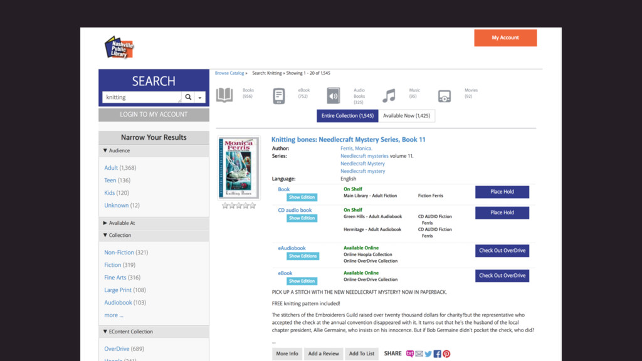642x361 pixels.
Task: Check Out OverDrive for eAudiobook
Action: [x=502, y=251]
